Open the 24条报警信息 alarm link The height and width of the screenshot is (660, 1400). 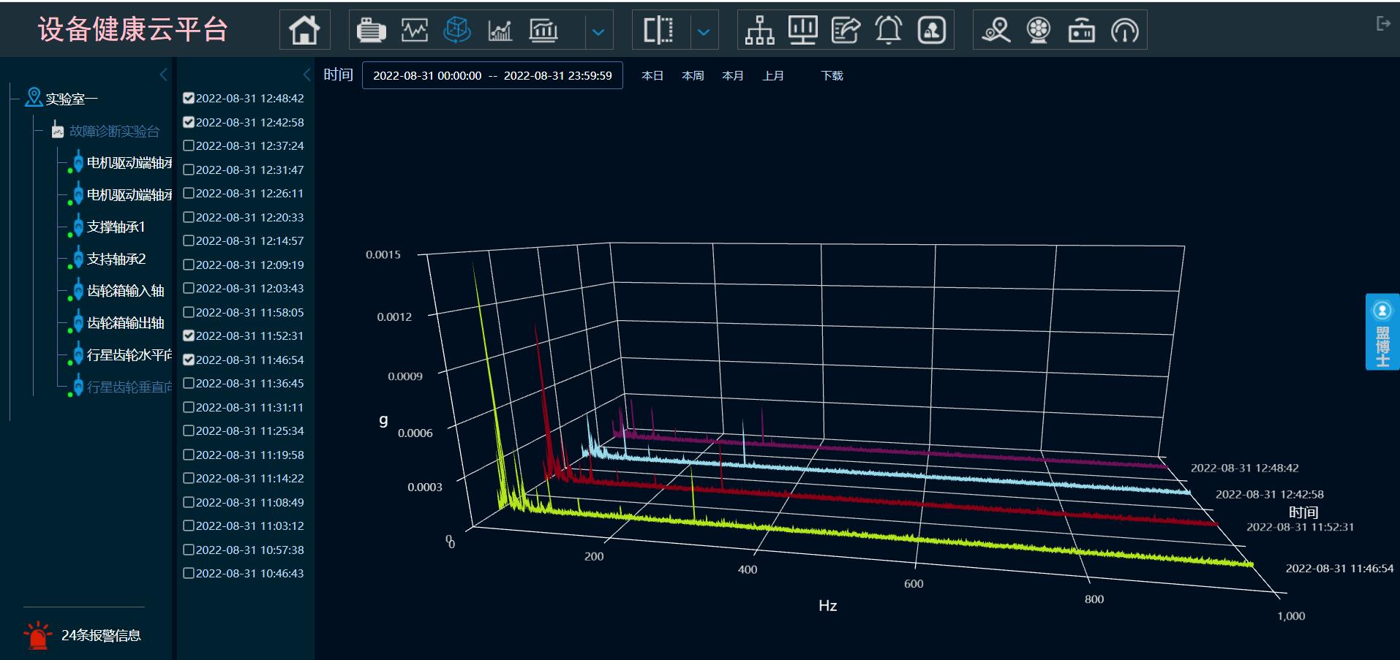(100, 635)
